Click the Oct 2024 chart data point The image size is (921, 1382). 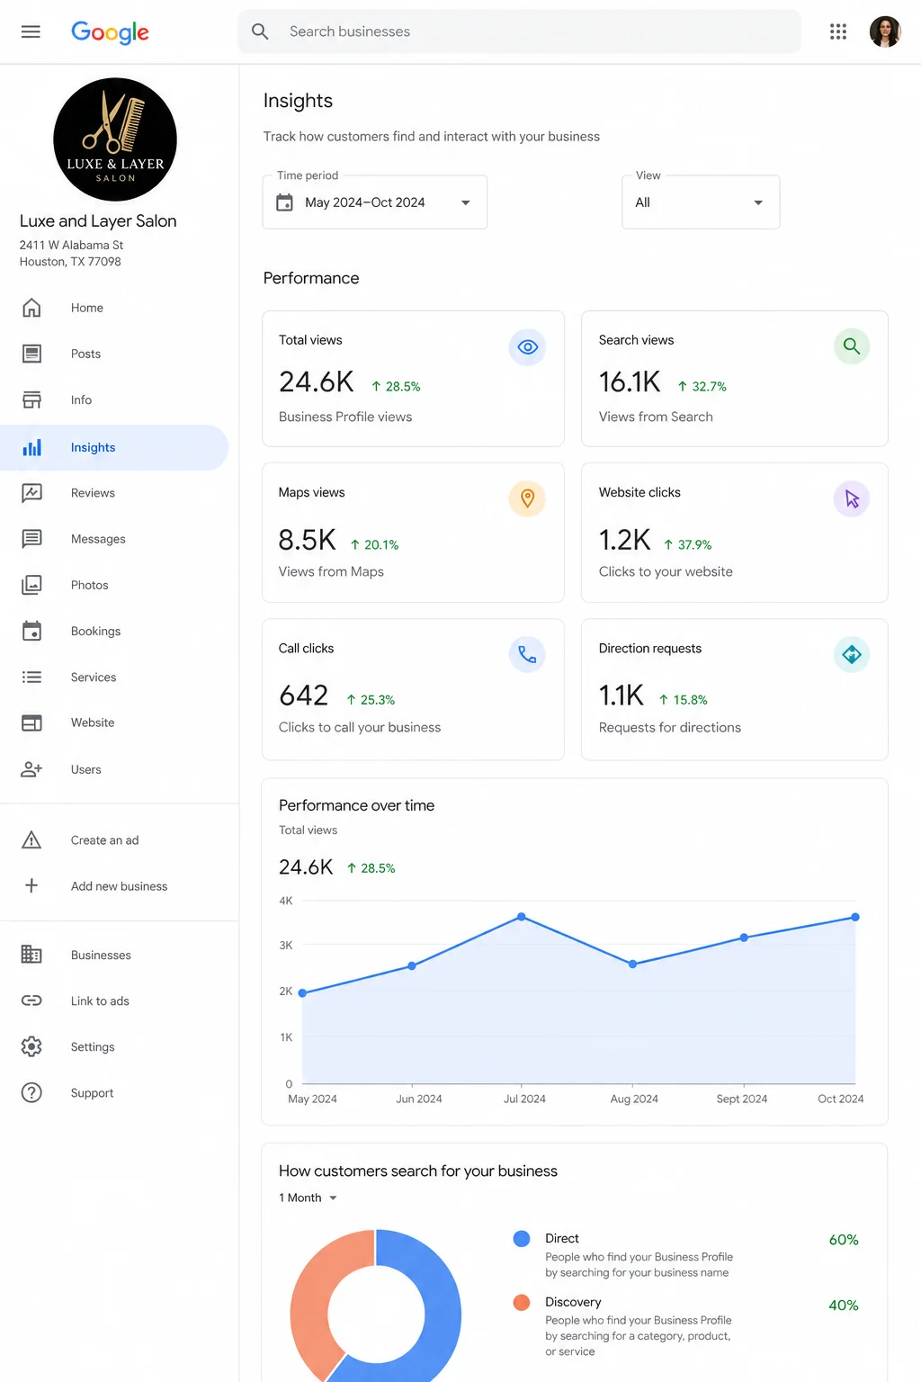pos(855,917)
